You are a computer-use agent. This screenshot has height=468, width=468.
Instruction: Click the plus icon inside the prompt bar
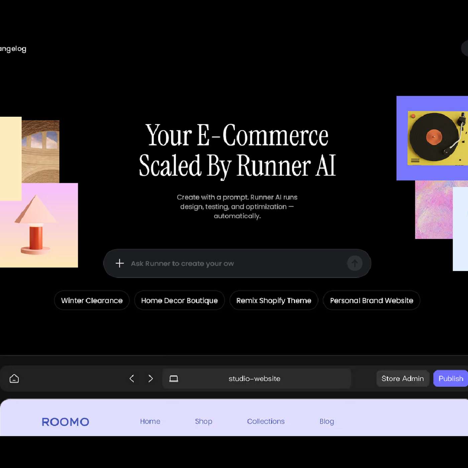pos(119,263)
